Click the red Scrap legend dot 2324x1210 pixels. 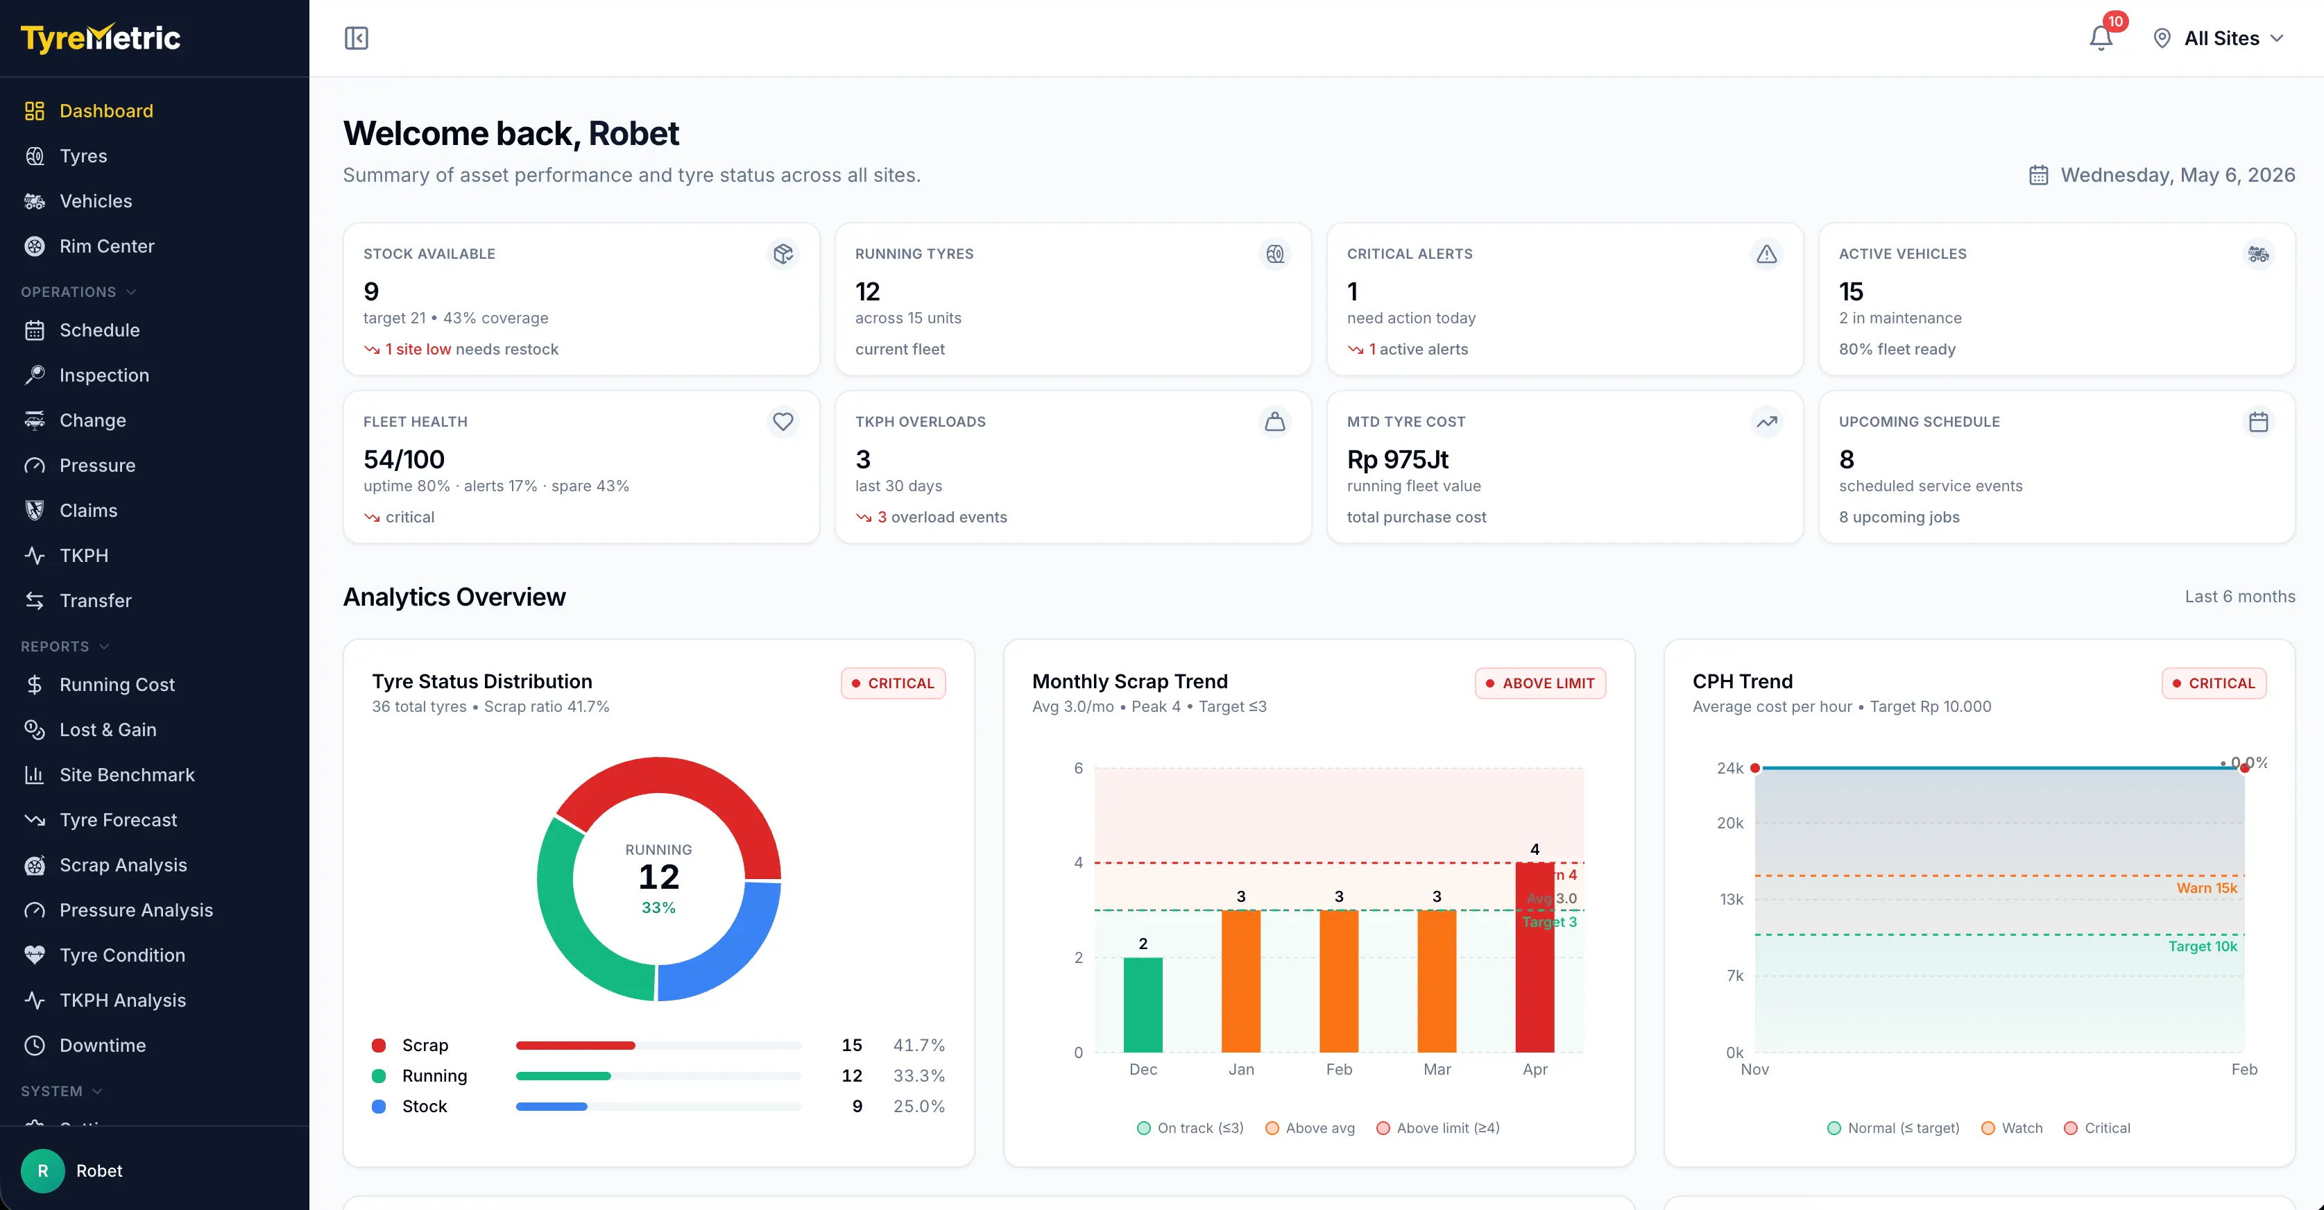pyautogui.click(x=379, y=1045)
